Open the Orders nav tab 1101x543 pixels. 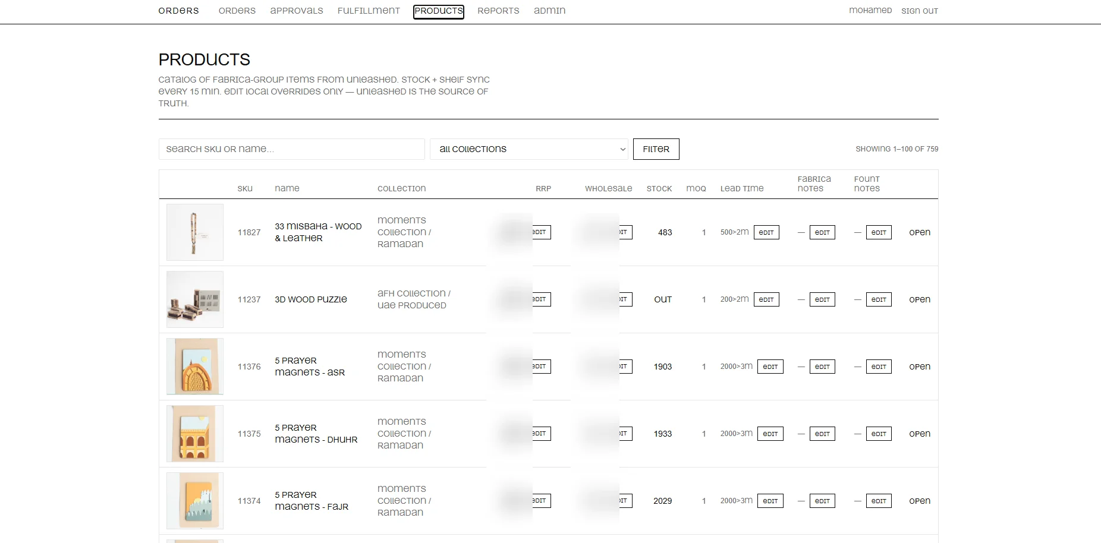click(237, 11)
